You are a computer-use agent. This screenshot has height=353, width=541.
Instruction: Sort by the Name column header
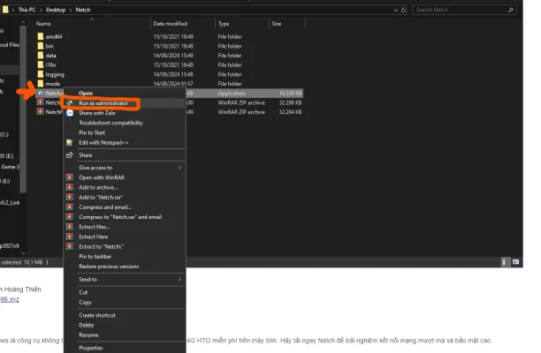pos(43,24)
